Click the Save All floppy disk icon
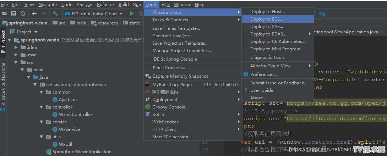The height and width of the screenshot is (156, 387). click(x=13, y=14)
